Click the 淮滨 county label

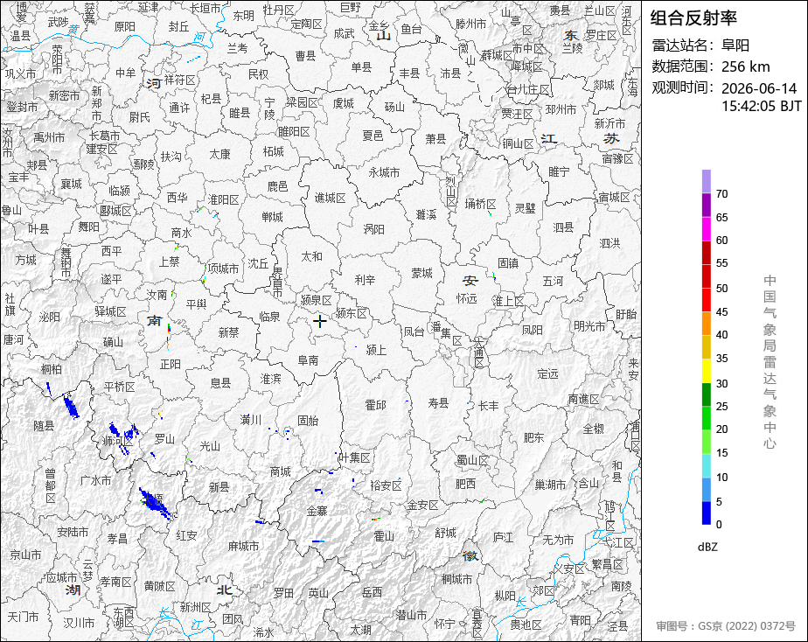(x=270, y=379)
